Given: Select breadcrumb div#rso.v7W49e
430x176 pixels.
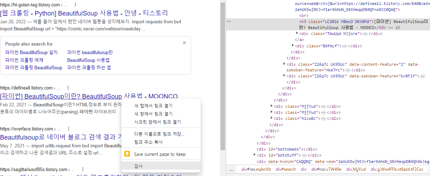Looking at the screenshot, I should [326, 170].
